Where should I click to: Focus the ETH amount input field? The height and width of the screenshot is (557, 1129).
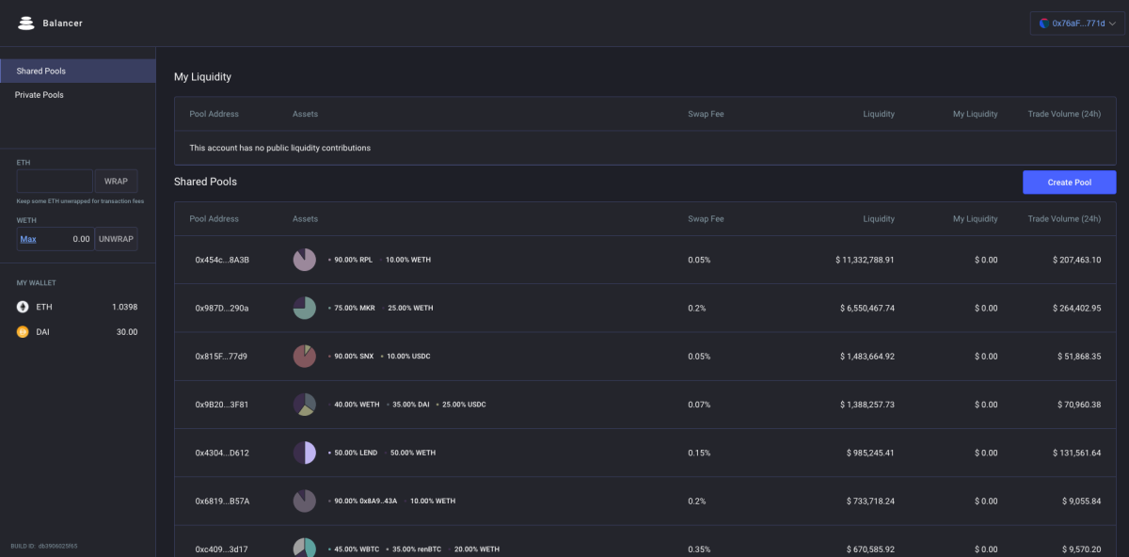tap(55, 182)
